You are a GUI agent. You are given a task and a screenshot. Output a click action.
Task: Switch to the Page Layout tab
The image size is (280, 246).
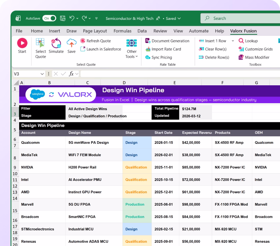95,31
